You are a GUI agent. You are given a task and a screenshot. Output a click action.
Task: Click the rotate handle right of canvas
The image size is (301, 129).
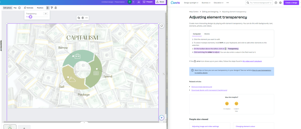(x=164, y=74)
